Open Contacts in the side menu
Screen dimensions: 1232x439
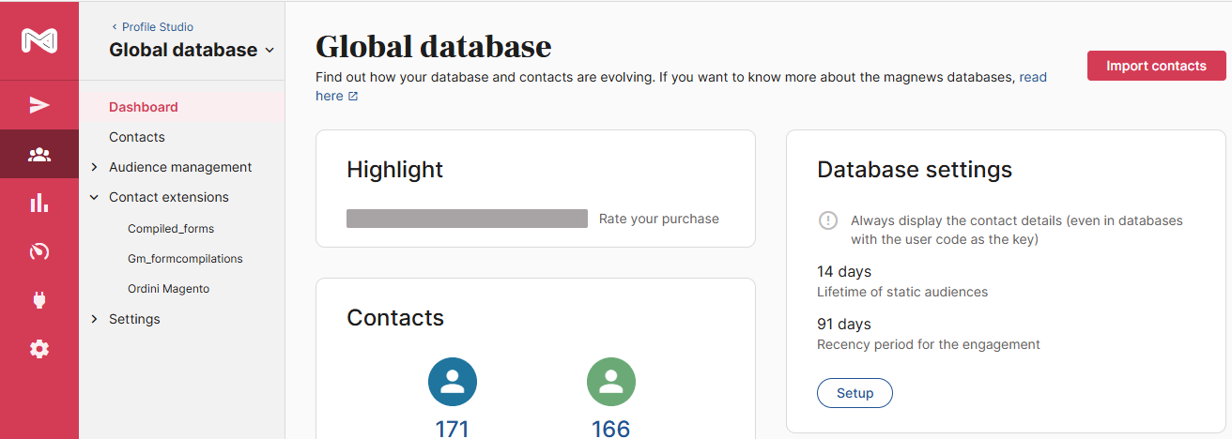pyautogui.click(x=137, y=137)
